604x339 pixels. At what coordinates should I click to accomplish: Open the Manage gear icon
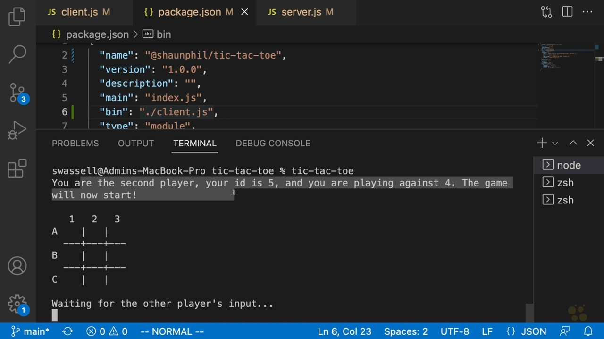17,305
